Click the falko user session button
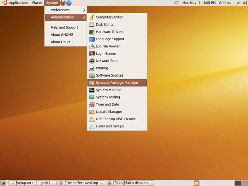Image resolution: width=248 pixels, height=186 pixels. (225, 3)
